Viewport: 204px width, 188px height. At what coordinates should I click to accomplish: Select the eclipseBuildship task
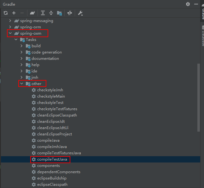tap(52, 178)
